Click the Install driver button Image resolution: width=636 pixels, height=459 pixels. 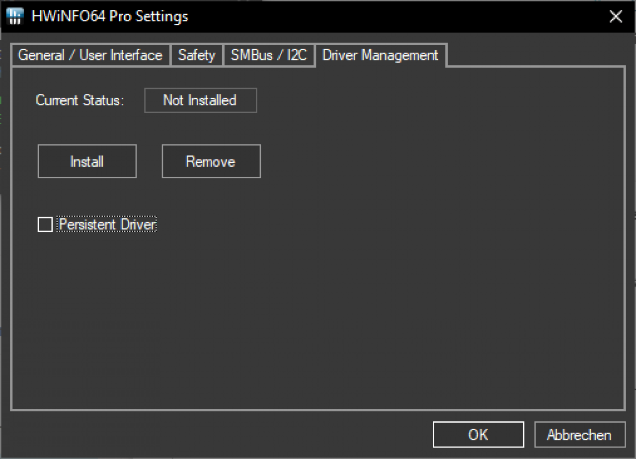point(87,161)
